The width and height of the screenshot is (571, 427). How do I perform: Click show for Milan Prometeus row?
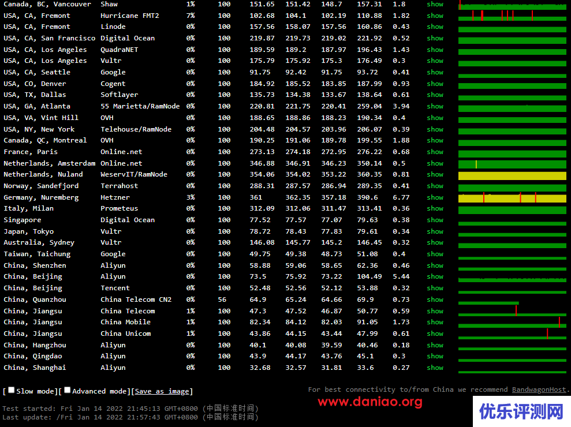click(435, 208)
